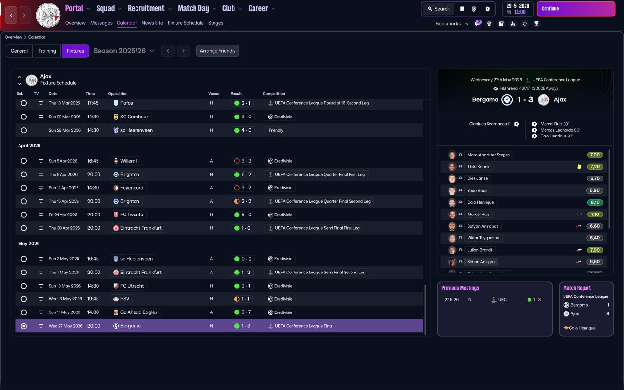The height and width of the screenshot is (390, 624).
Task: Click the bookmark icon beside Search
Action: click(461, 9)
